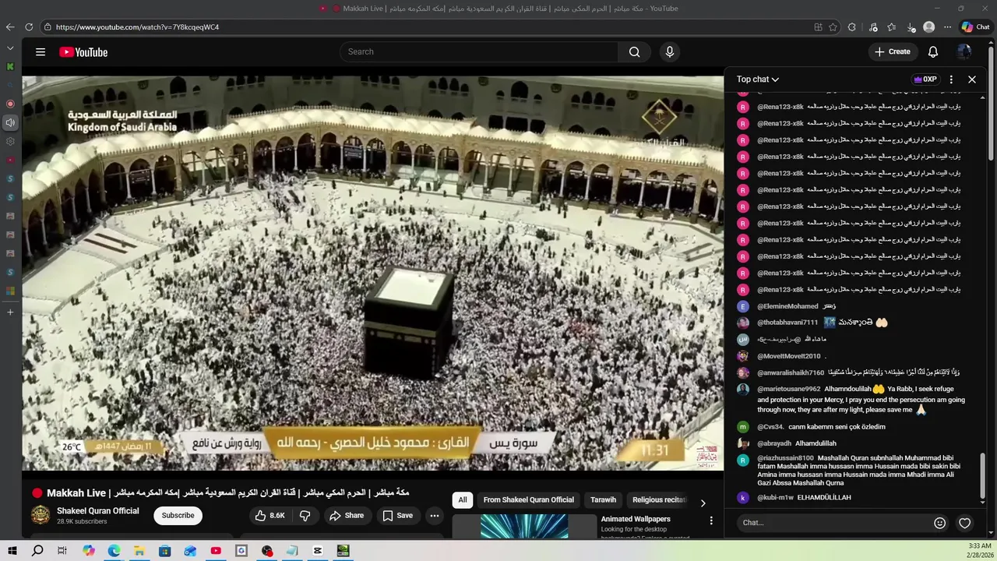Image resolution: width=997 pixels, height=561 pixels.
Task: Select the Religious recitation chip
Action: click(659, 500)
